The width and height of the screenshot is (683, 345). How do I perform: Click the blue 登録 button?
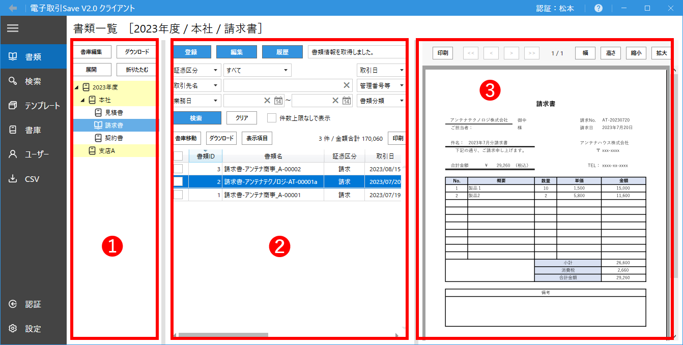point(191,52)
